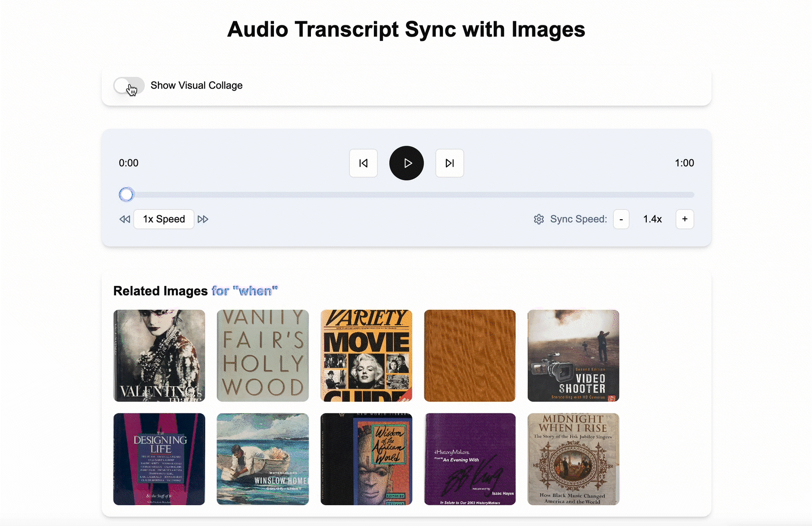The image size is (812, 526).
Task: Click the rewind double-arrow speed icon
Action: tap(125, 219)
